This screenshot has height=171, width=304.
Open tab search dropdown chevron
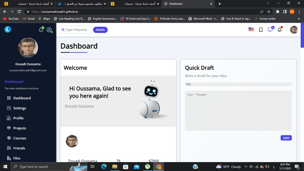click(268, 4)
